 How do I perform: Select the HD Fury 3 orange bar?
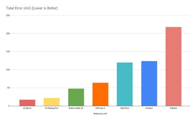[x=100, y=94]
